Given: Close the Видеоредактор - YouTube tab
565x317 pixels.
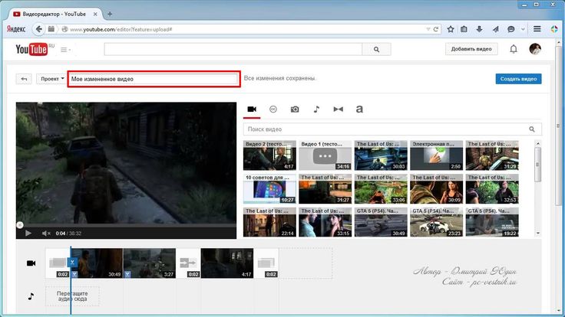Looking at the screenshot, I should tap(95, 14).
